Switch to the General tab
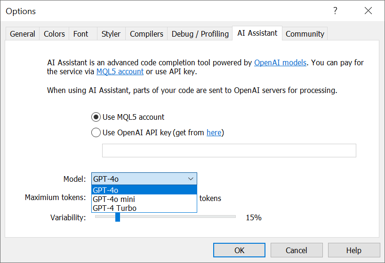The width and height of the screenshot is (385, 263). [22, 34]
